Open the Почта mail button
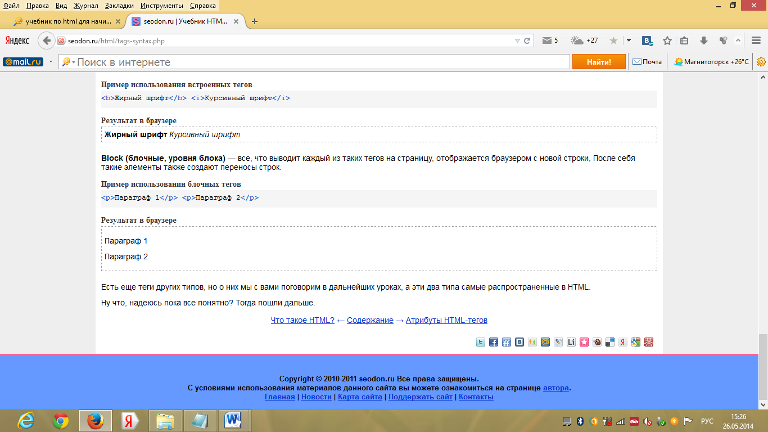This screenshot has width=768, height=432. [x=647, y=62]
